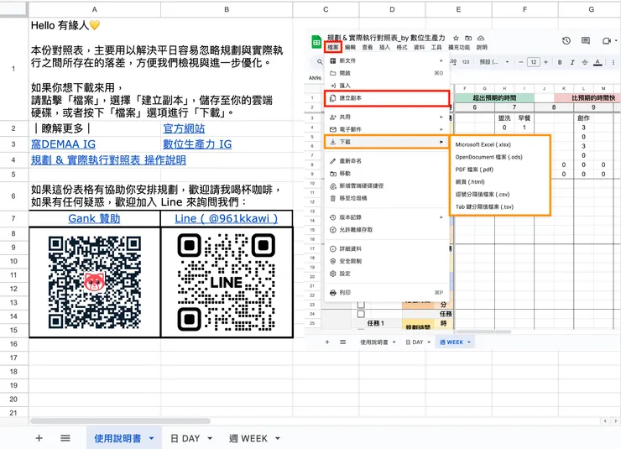
Task: Click the cloud save status icon
Action: [x=481, y=38]
